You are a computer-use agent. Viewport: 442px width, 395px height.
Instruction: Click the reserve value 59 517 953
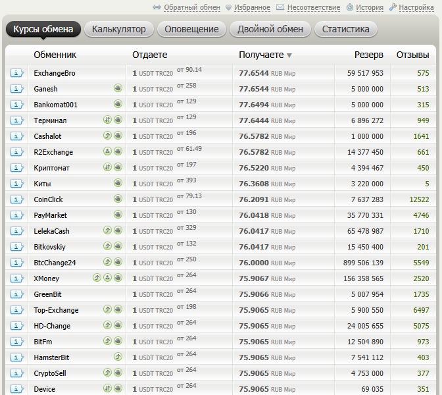point(365,73)
